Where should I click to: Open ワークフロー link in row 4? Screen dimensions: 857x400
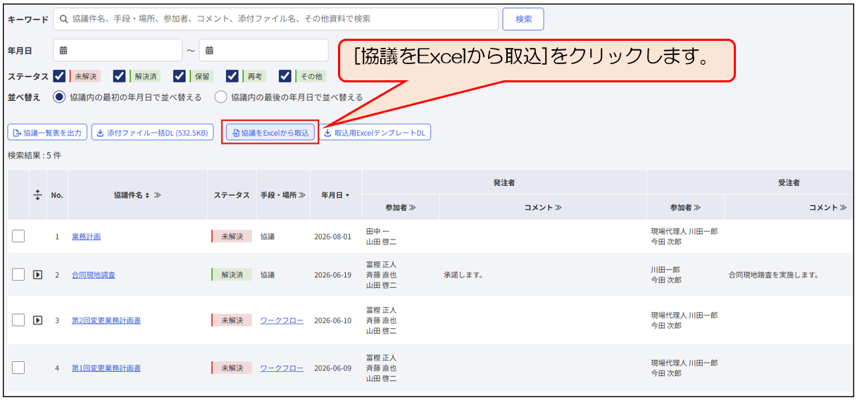tap(282, 368)
